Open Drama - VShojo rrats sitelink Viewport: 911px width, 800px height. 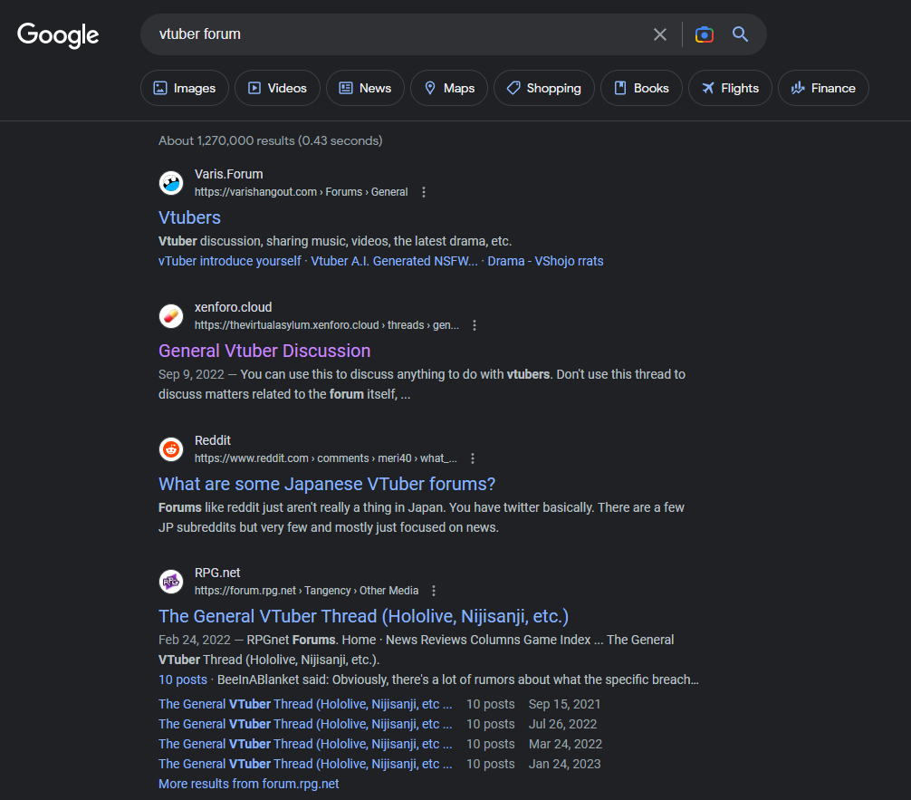(545, 261)
